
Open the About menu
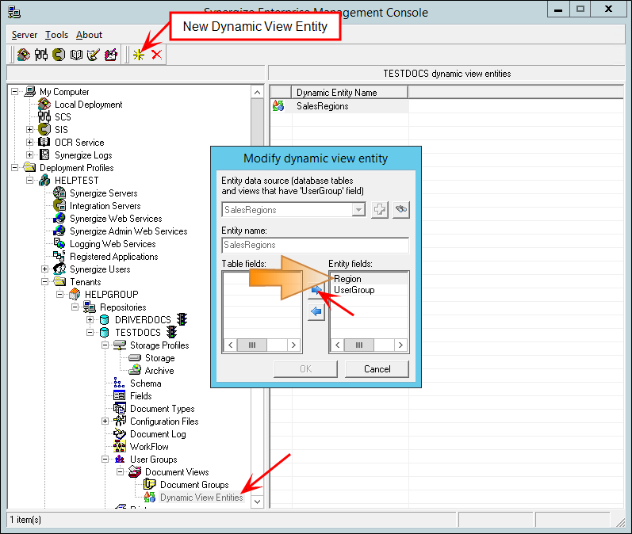tap(89, 35)
